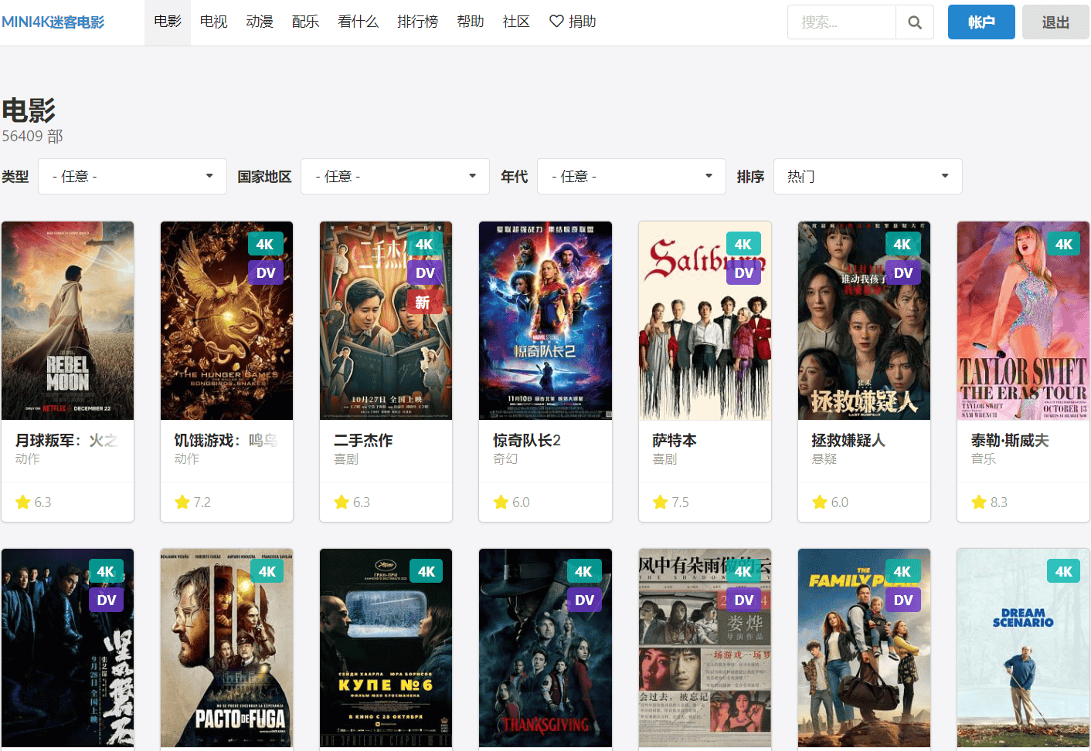
Task: Click the blue 帐户 account button
Action: click(x=981, y=22)
